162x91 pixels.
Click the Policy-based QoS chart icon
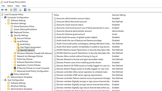(x=12, y=74)
